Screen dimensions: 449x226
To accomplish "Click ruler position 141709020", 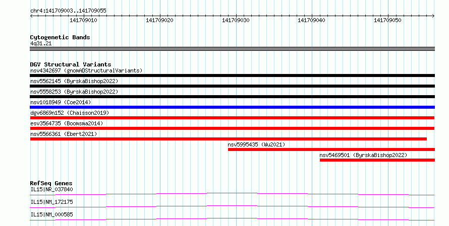I will [159, 20].
